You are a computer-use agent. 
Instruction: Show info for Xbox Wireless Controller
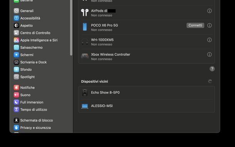coord(209,54)
